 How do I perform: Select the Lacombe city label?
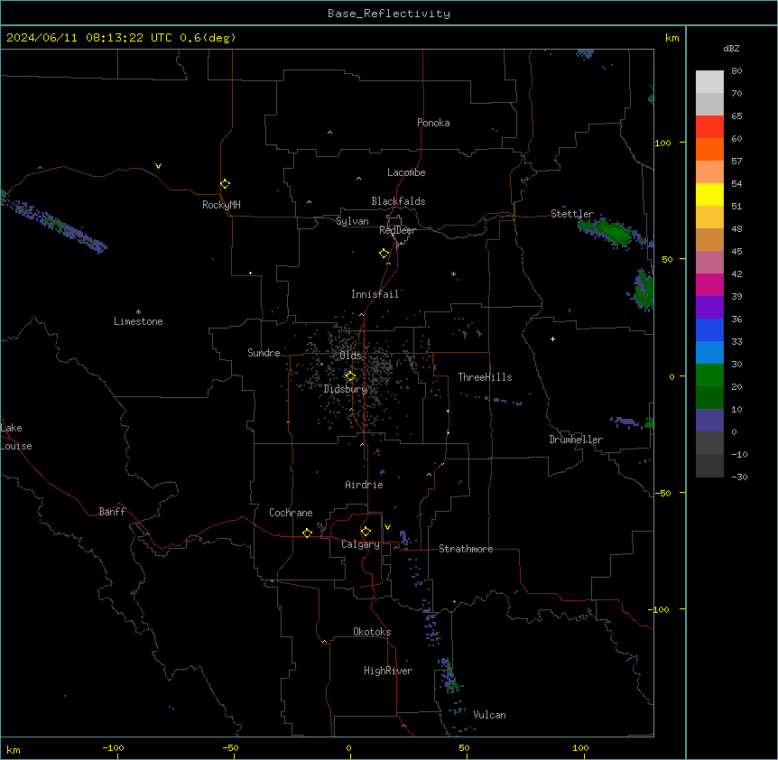[x=406, y=172]
